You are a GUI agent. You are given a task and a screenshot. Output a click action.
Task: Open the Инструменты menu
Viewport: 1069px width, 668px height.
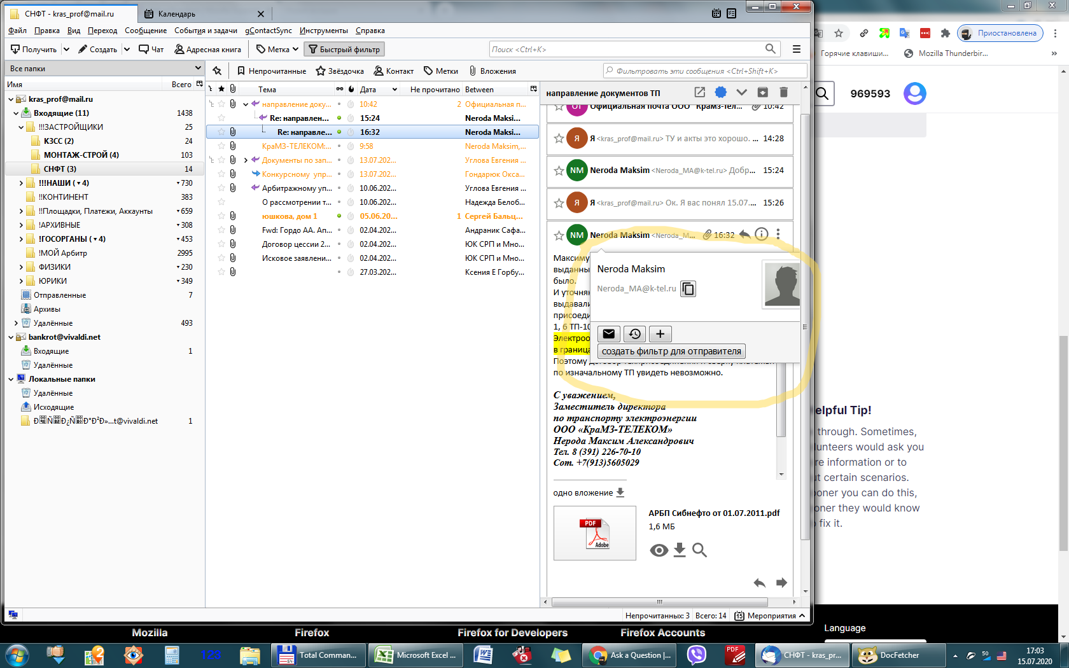(324, 31)
